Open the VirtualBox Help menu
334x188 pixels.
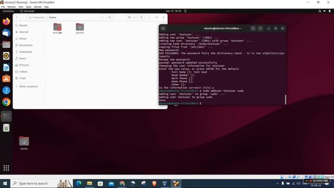[46, 7]
